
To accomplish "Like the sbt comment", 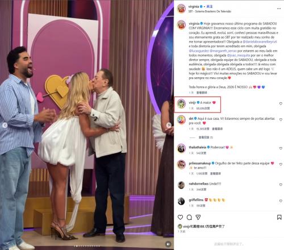I will [281, 120].
